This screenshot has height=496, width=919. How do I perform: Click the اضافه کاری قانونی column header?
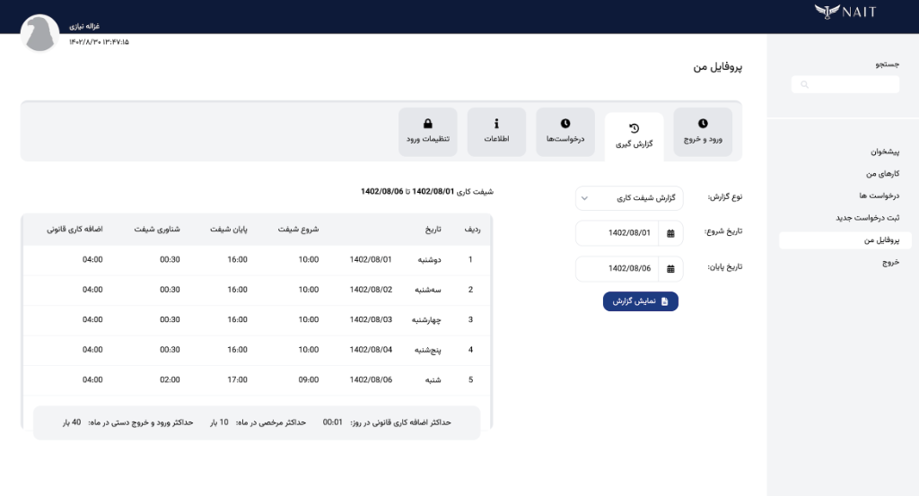tap(74, 230)
